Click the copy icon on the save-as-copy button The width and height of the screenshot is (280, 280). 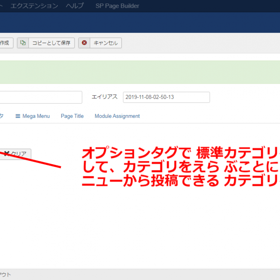click(23, 43)
